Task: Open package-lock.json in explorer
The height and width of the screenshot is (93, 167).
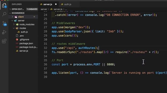Action: pos(28,47)
